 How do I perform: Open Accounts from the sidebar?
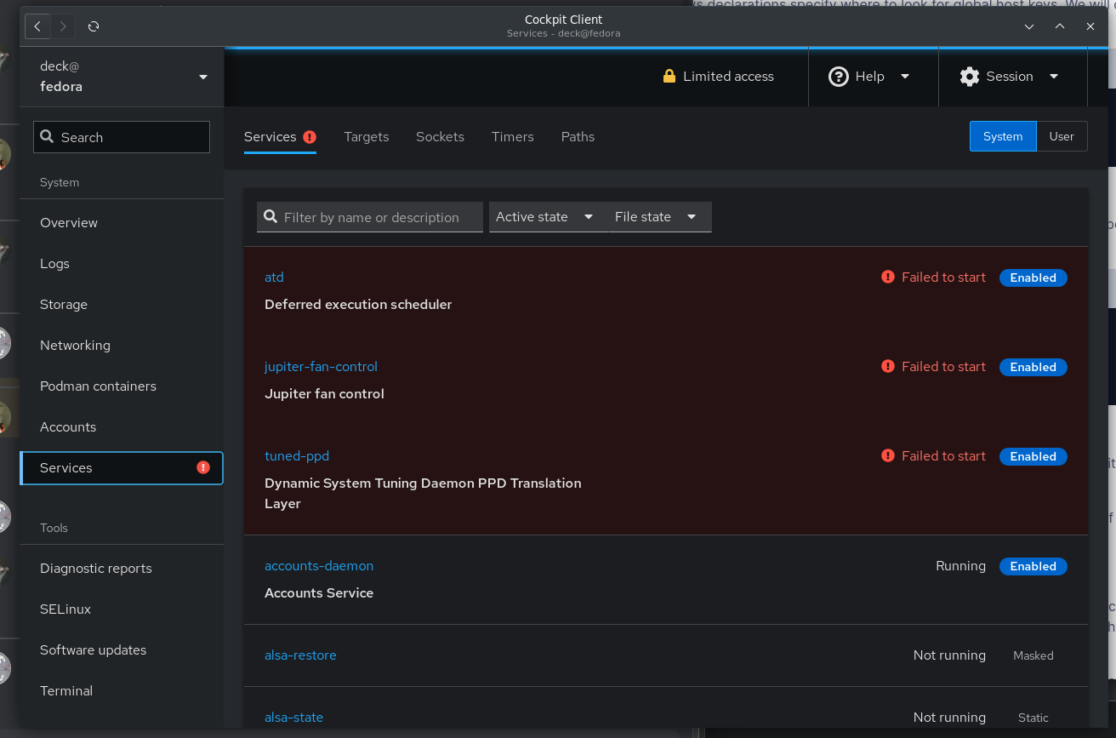click(x=122, y=427)
